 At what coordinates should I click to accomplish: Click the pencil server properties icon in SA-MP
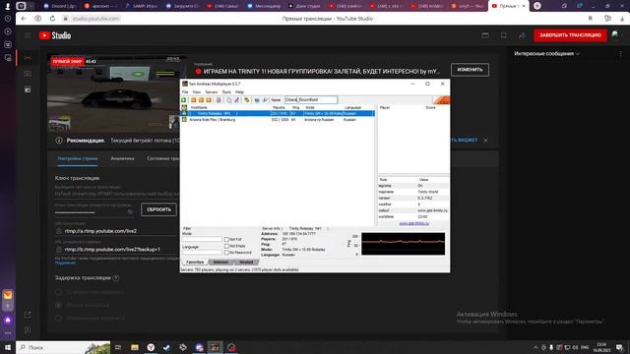[x=236, y=100]
